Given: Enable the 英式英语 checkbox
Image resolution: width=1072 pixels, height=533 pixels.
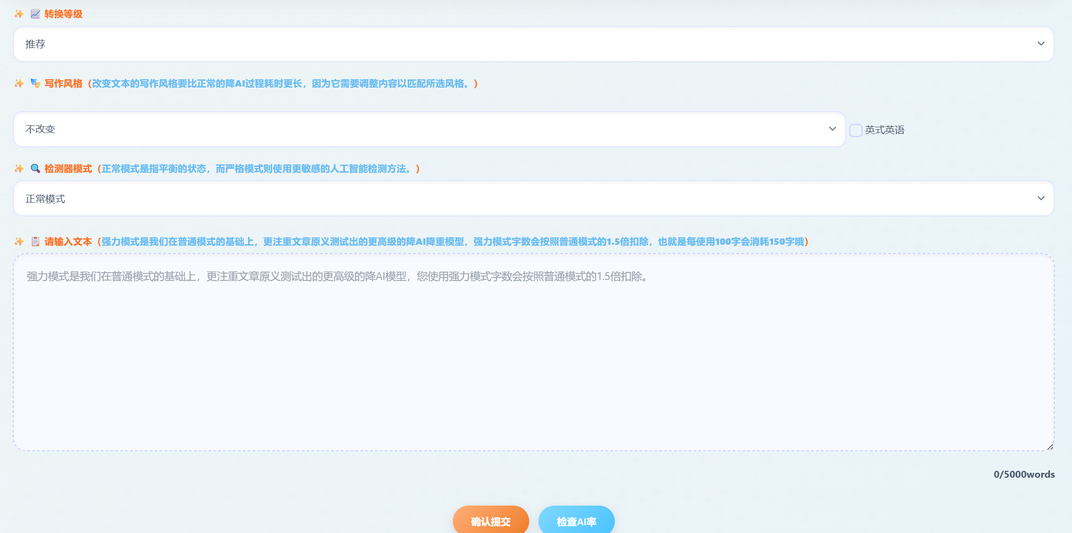Looking at the screenshot, I should [x=855, y=129].
